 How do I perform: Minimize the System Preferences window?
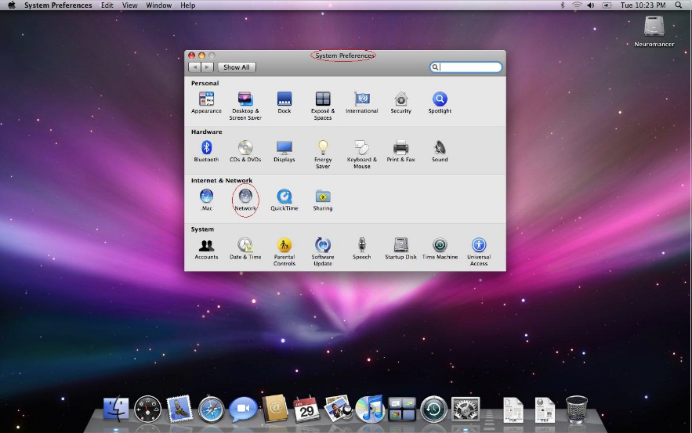tap(201, 56)
